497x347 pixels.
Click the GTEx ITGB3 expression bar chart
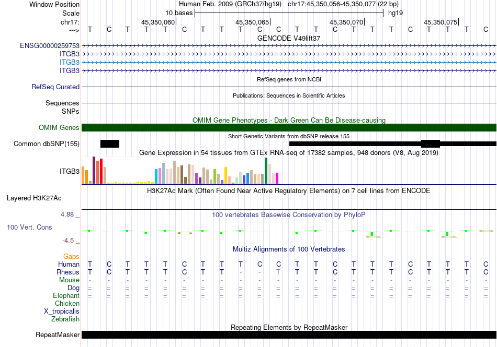tap(180, 171)
